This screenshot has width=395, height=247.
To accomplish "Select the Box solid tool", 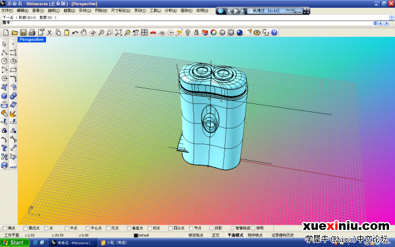I will coord(5,96).
